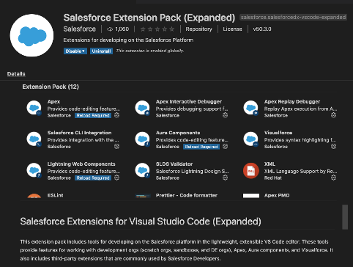Click the Salesforce Extensions for Visual Studio Code heading
The width and height of the screenshot is (353, 267).
coord(141,222)
